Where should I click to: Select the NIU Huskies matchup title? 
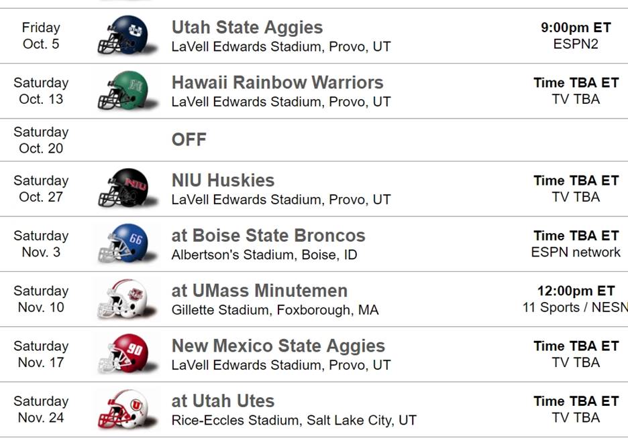pos(223,180)
